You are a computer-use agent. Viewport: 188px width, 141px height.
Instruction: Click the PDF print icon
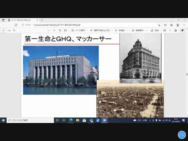(x=164, y=30)
